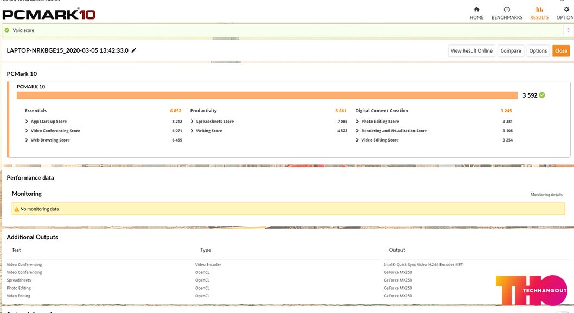Click Video Conferencing value 6 071
The image size is (574, 313).
pyautogui.click(x=177, y=131)
